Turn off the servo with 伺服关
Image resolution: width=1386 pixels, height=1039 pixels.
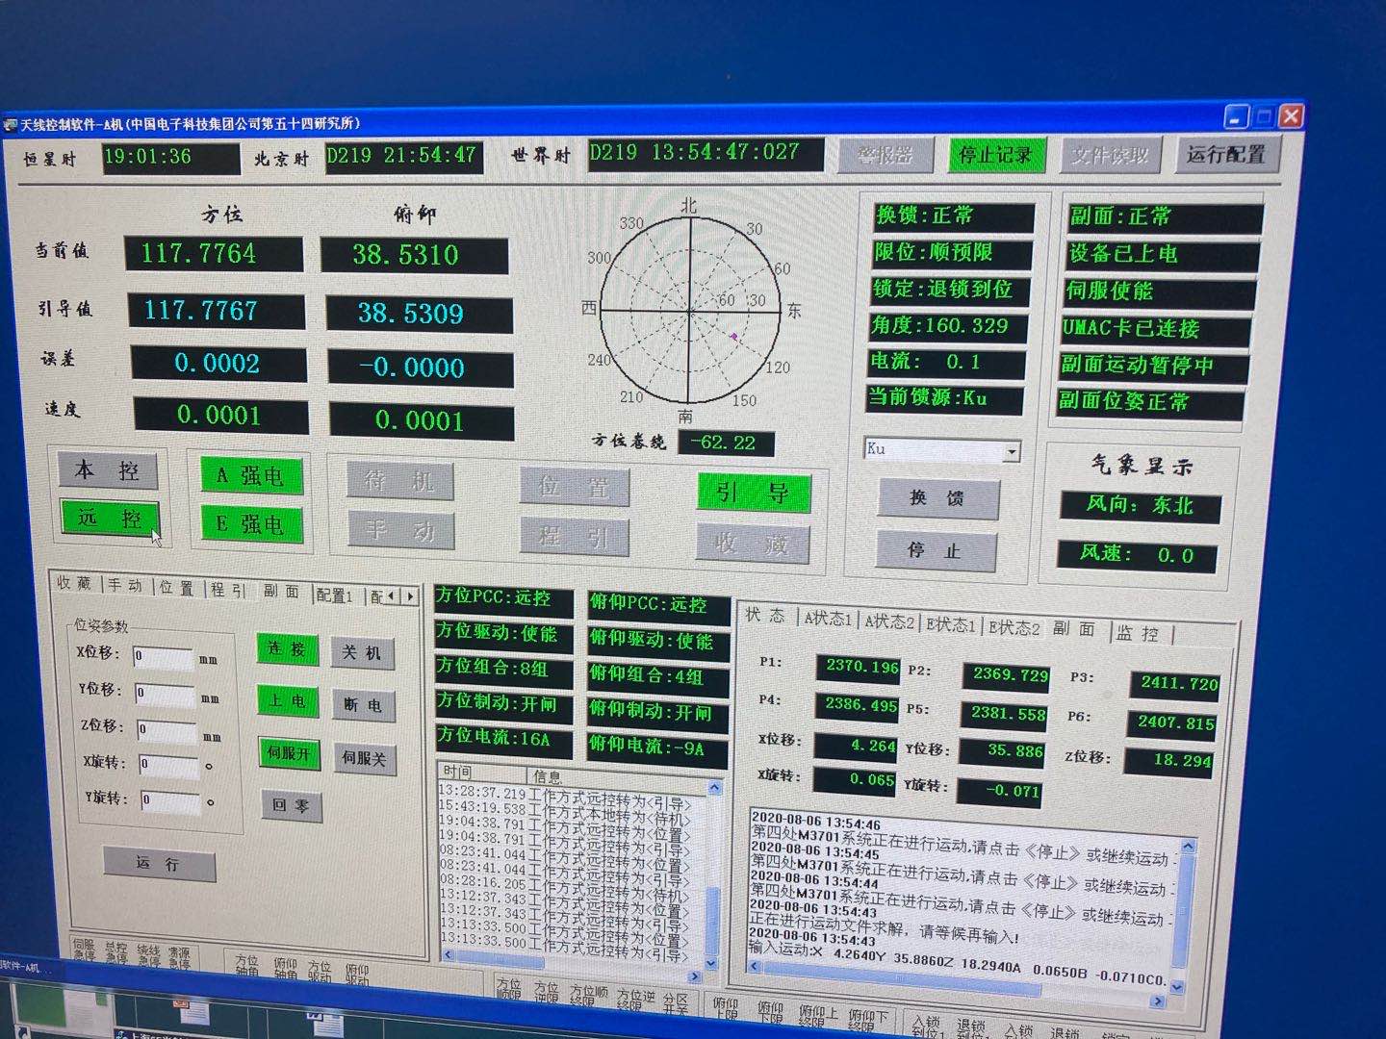coord(364,758)
